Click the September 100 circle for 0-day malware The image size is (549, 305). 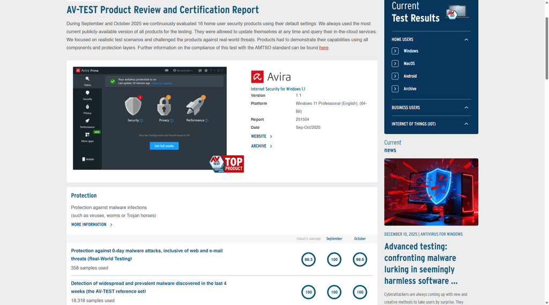click(334, 259)
